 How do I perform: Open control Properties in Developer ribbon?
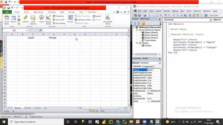(58, 16)
